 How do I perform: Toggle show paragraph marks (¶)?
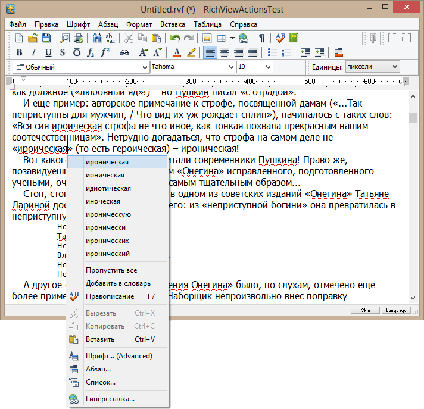click(x=262, y=38)
